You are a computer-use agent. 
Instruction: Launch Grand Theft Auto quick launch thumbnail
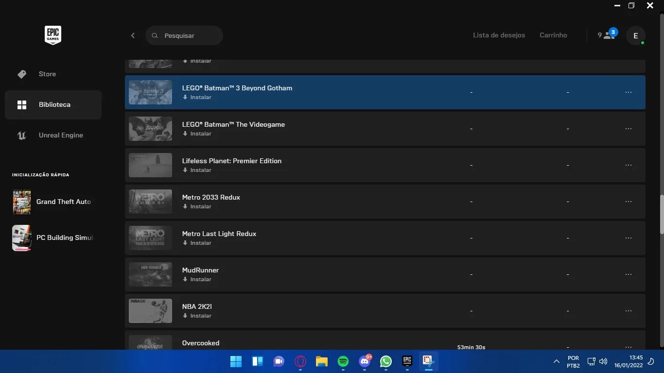tap(22, 202)
